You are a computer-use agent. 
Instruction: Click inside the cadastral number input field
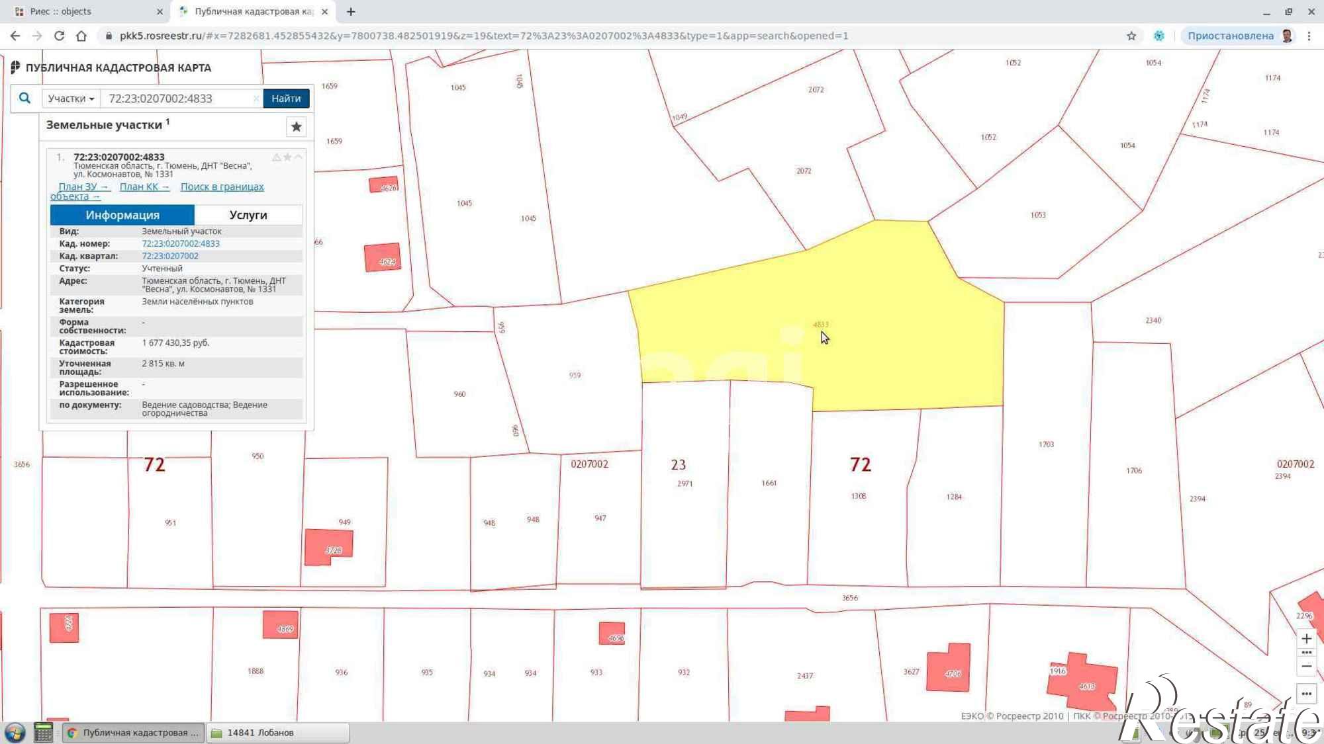pyautogui.click(x=179, y=99)
